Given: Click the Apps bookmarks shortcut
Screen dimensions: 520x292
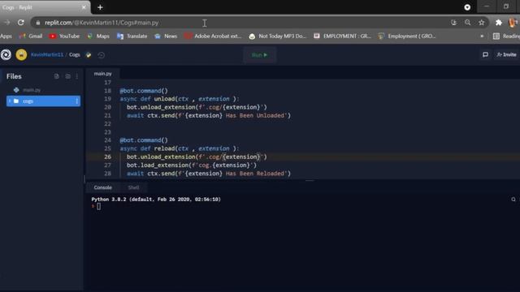Looking at the screenshot, I should [6, 36].
